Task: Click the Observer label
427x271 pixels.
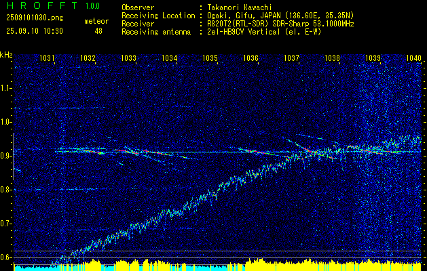Action: click(x=138, y=7)
